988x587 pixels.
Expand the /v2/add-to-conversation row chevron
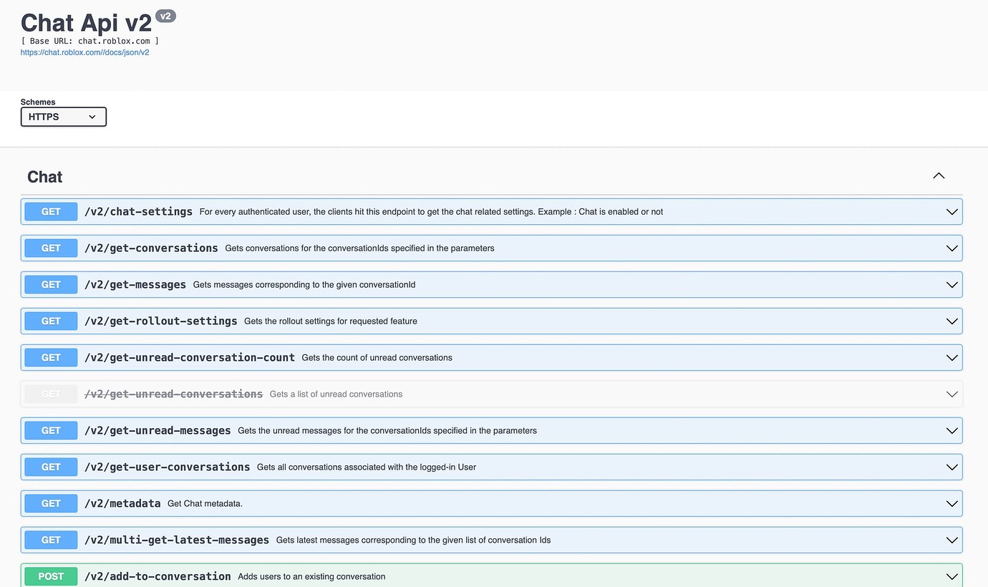tap(951, 577)
